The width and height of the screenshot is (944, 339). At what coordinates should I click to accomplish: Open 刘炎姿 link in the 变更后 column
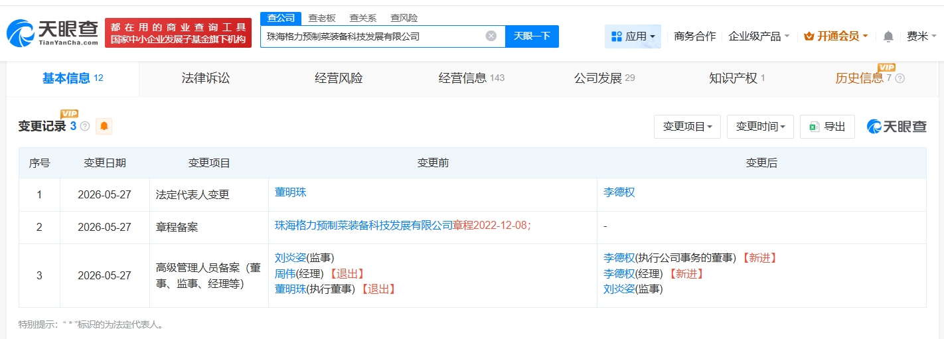click(x=619, y=289)
